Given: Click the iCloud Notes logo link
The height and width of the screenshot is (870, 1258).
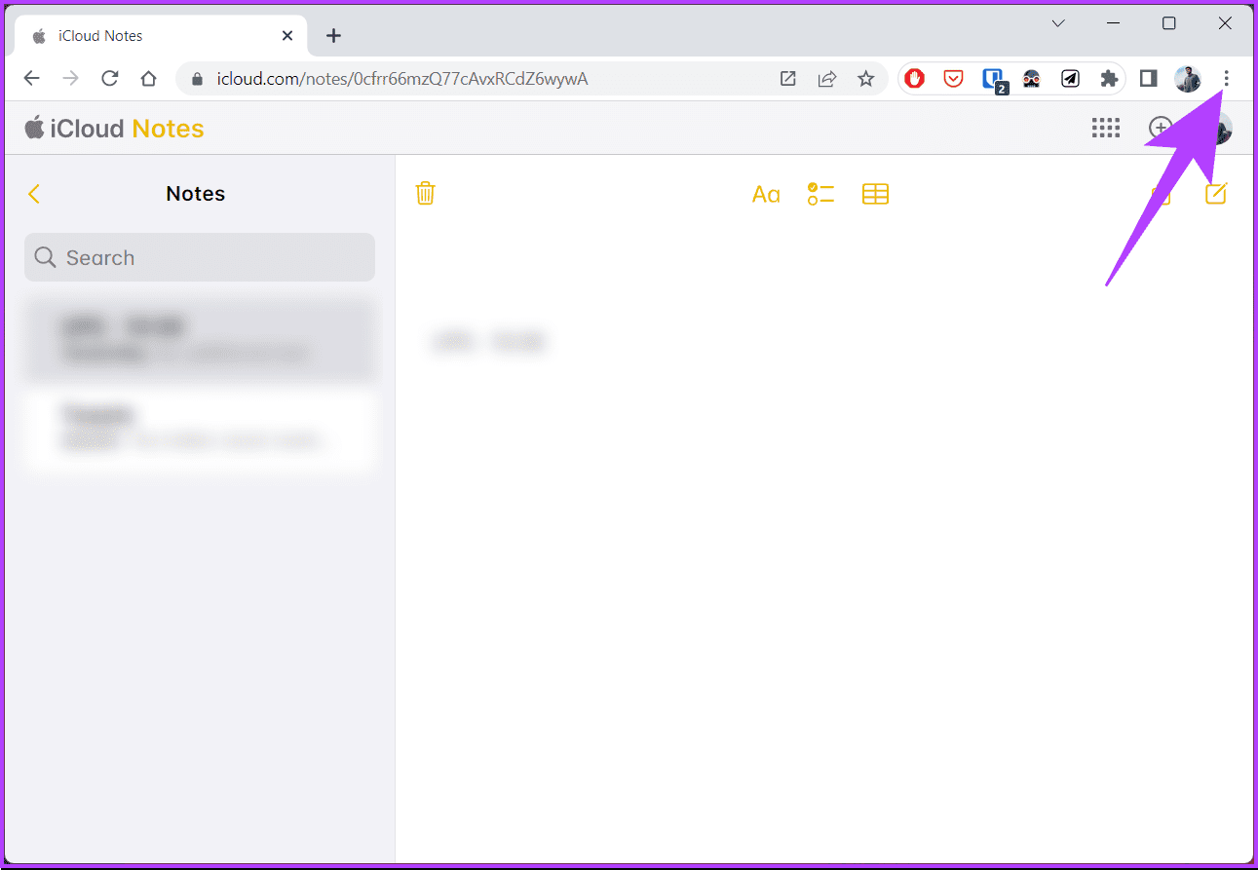Looking at the screenshot, I should tap(114, 129).
